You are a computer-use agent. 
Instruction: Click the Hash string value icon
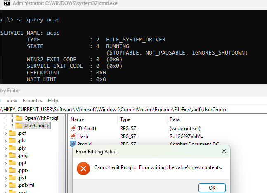[x=73, y=136]
